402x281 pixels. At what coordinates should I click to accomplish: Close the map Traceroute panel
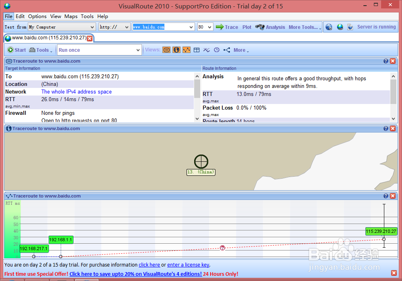pos(392,128)
